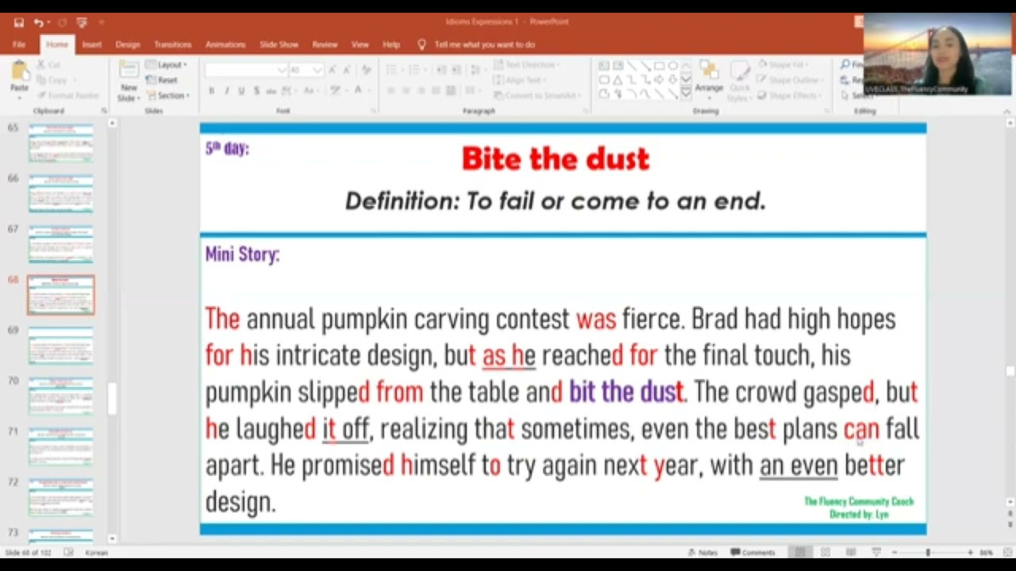Apply Italic formatting

click(227, 91)
